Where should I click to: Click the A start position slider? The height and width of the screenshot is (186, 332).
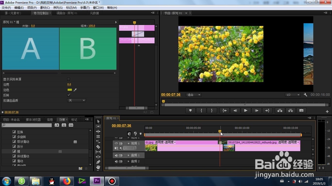[4, 73]
